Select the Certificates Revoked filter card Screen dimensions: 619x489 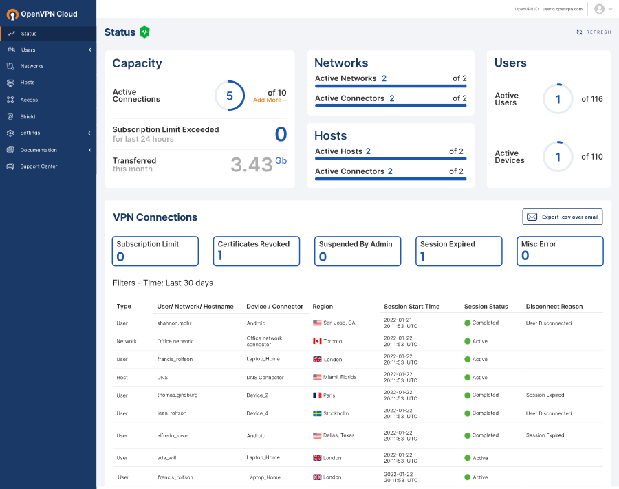tap(257, 251)
